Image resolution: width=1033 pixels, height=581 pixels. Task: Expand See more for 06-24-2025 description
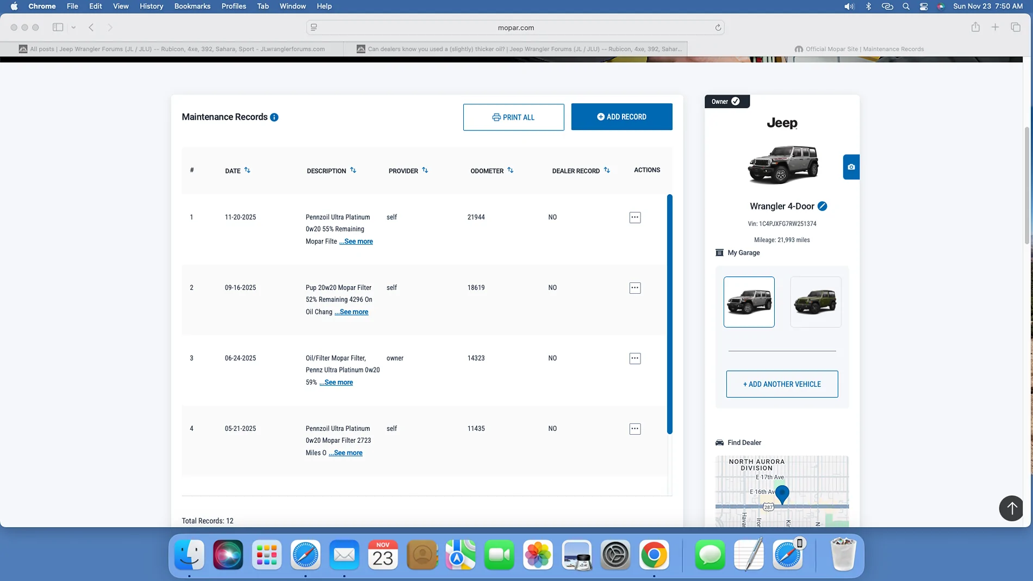[x=336, y=382]
